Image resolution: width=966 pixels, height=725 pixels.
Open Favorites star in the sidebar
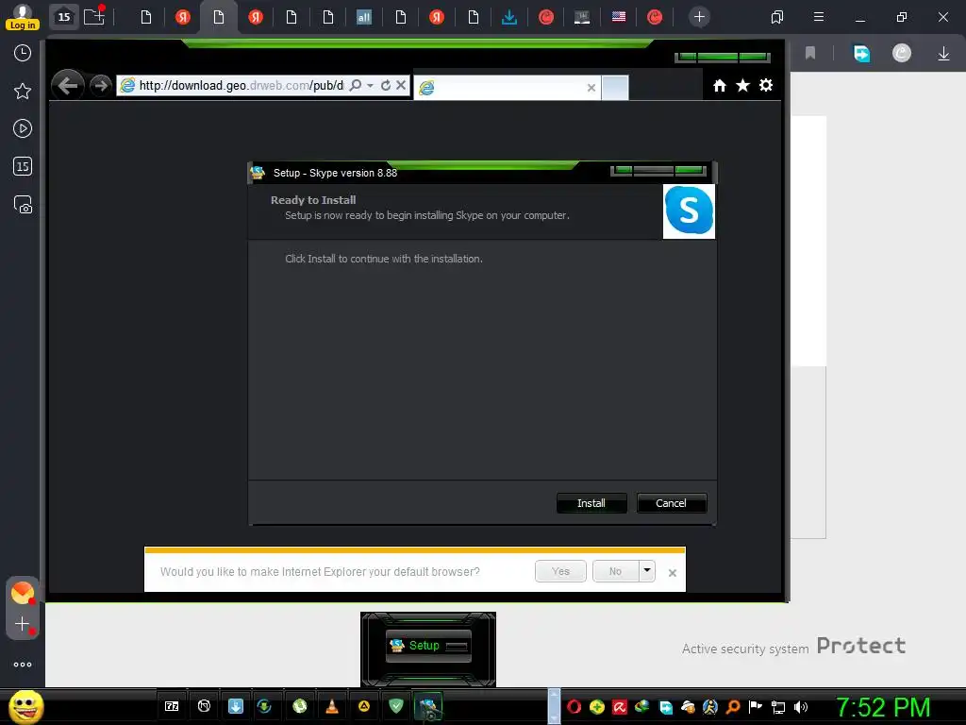point(23,92)
